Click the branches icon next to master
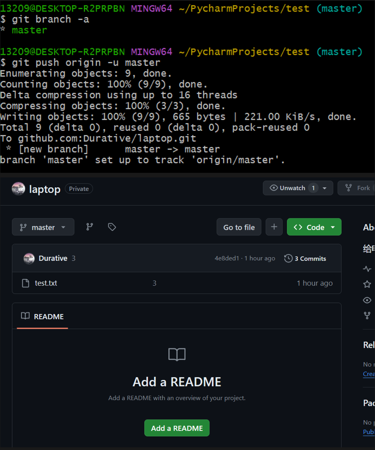The image size is (375, 450). (x=90, y=227)
